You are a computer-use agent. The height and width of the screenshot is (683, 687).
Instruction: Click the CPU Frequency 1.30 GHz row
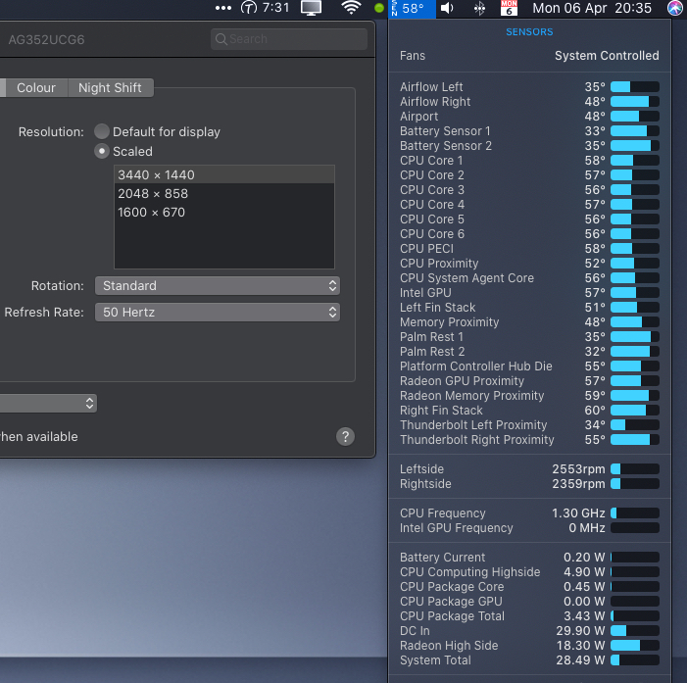[529, 513]
